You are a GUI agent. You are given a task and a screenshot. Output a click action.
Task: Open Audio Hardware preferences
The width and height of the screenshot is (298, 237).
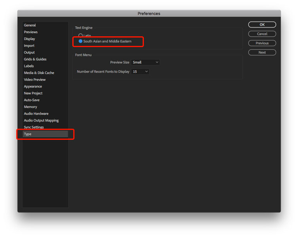click(36, 114)
